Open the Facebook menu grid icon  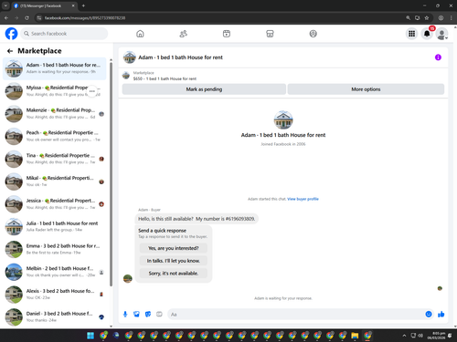click(411, 34)
